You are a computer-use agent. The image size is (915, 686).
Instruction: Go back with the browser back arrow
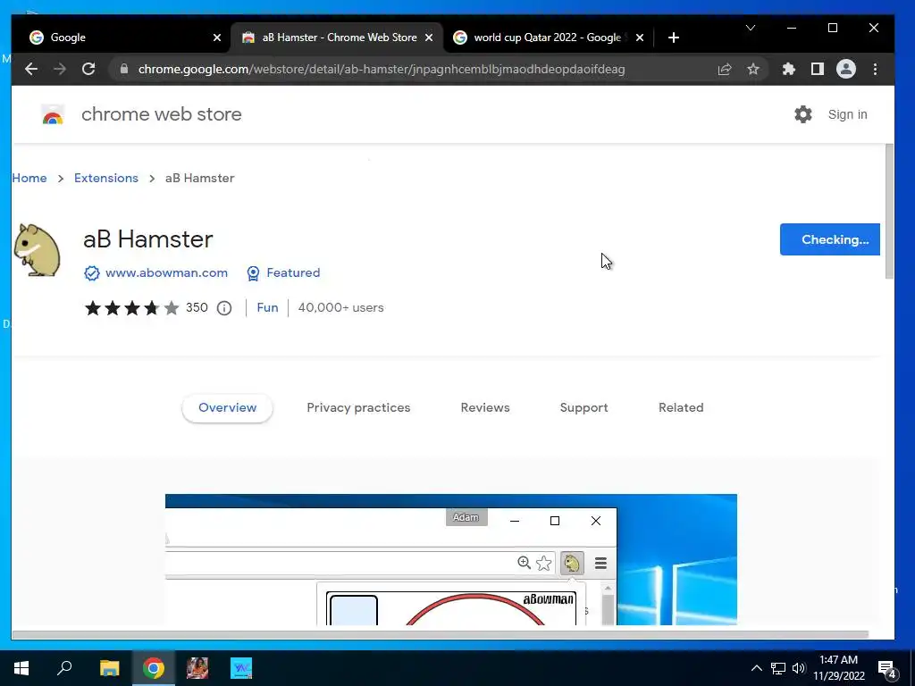point(31,69)
